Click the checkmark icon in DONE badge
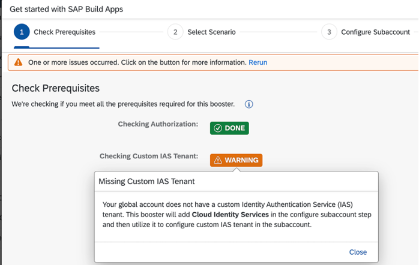The image size is (419, 265). [218, 128]
